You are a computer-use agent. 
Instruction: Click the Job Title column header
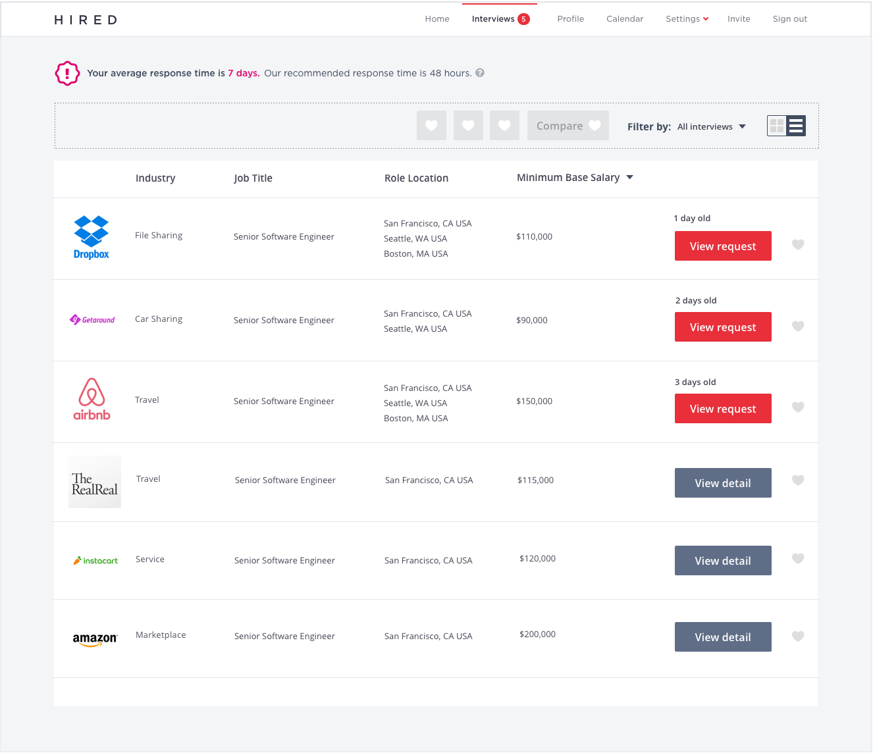tap(253, 178)
